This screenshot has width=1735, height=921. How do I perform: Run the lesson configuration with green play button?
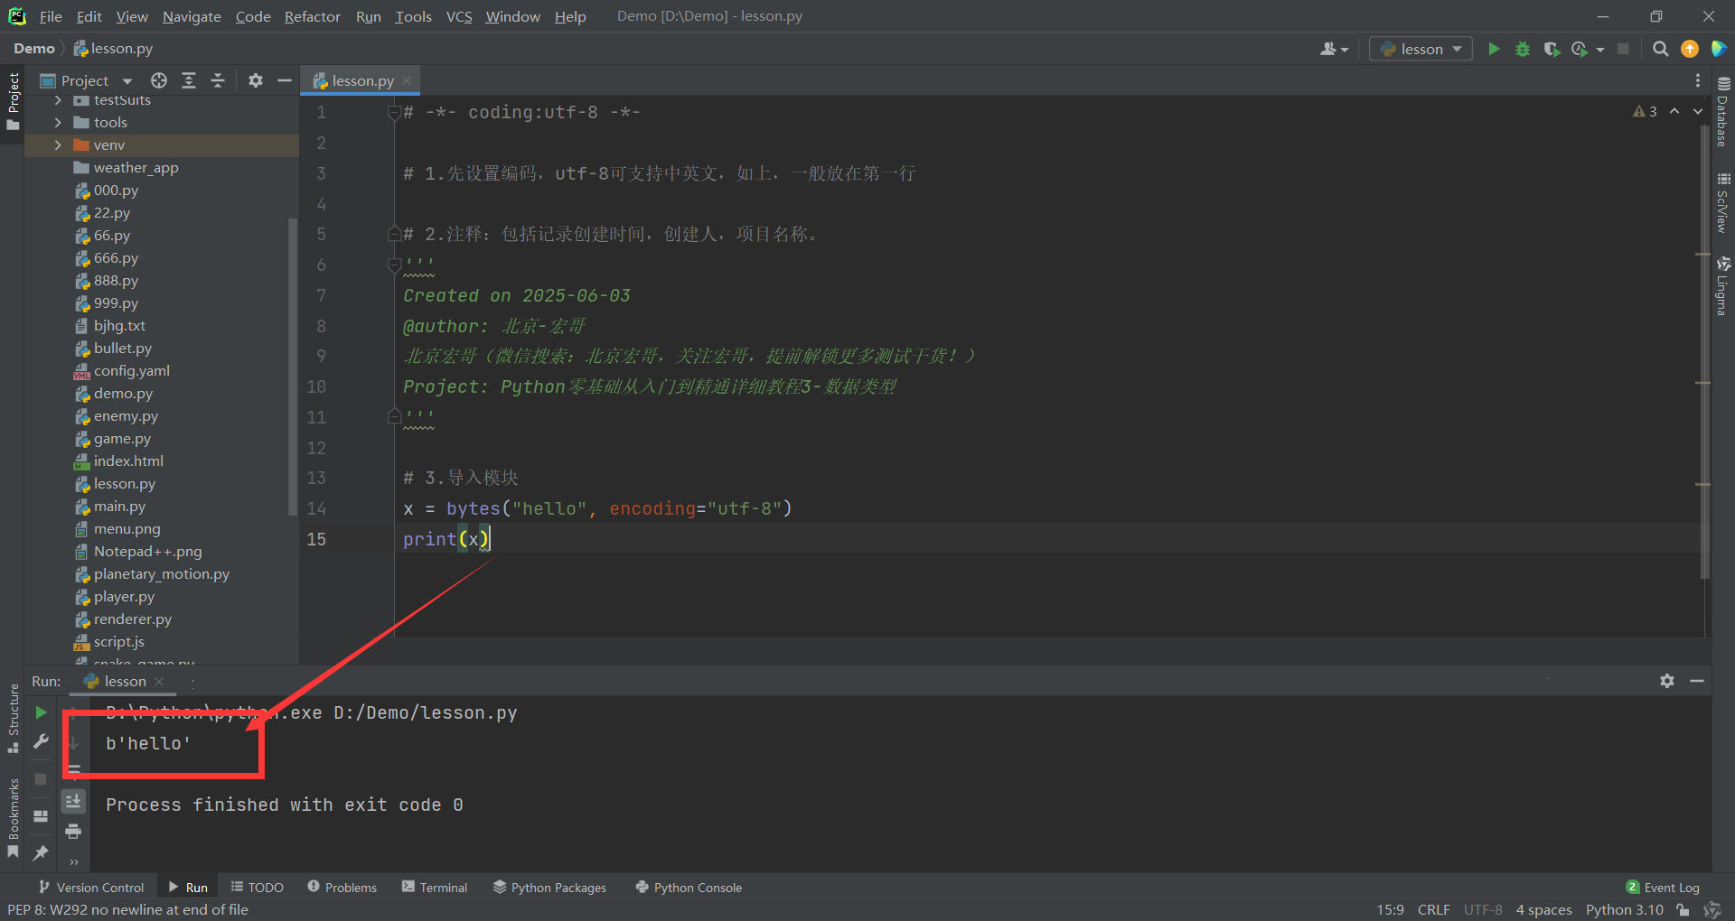1494,49
